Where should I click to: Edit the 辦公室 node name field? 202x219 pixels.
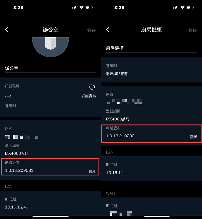pyautogui.click(x=50, y=68)
